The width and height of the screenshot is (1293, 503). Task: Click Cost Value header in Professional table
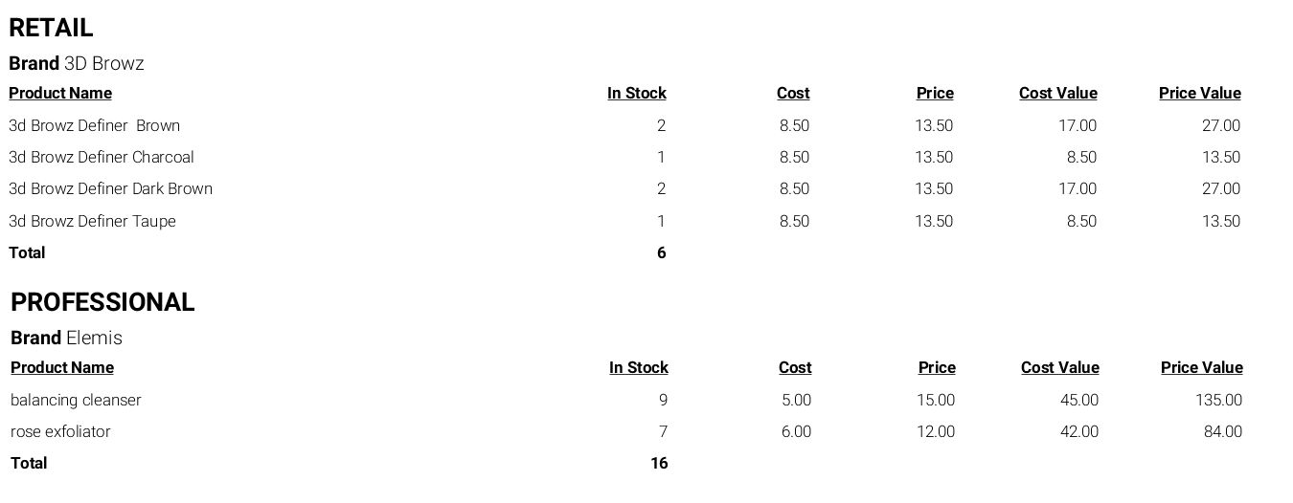pos(1060,367)
